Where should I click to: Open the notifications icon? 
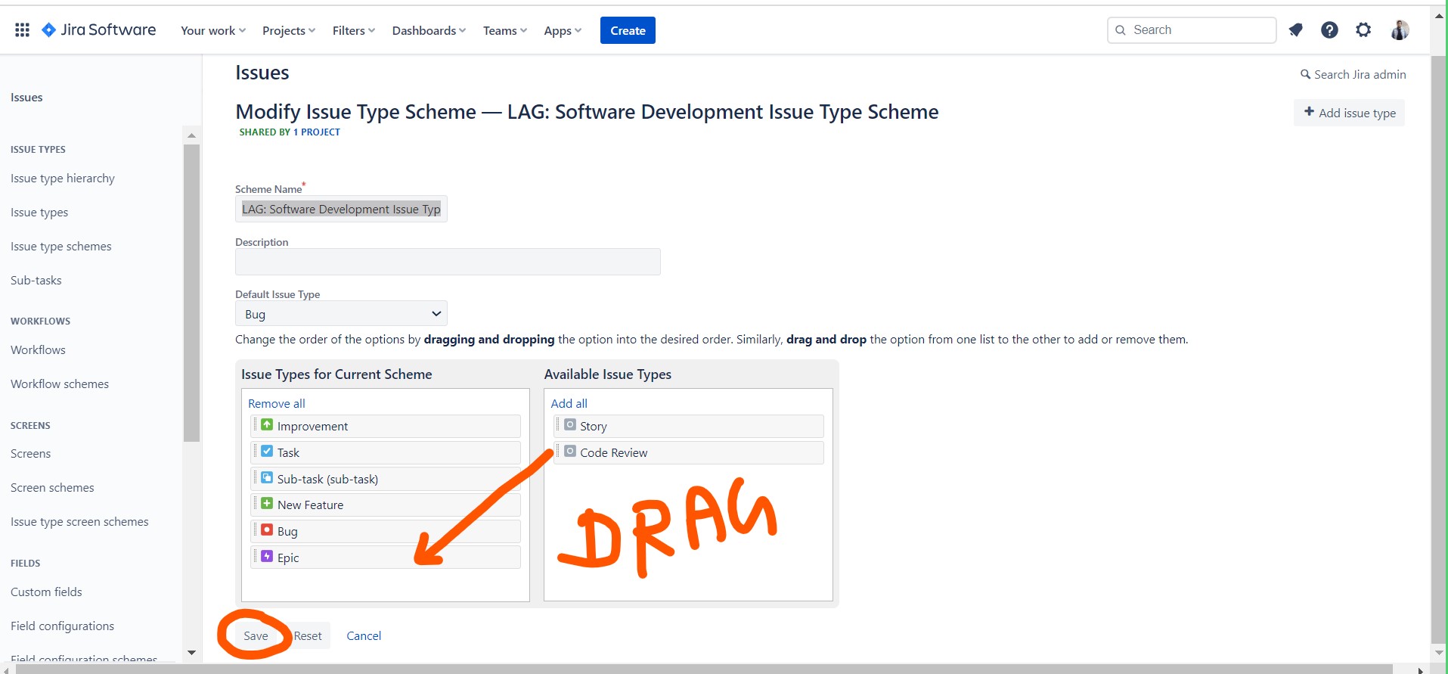[1295, 30]
